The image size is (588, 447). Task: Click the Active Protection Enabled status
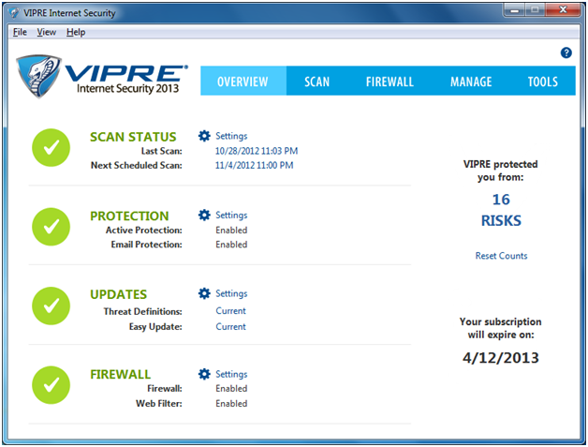(x=231, y=231)
